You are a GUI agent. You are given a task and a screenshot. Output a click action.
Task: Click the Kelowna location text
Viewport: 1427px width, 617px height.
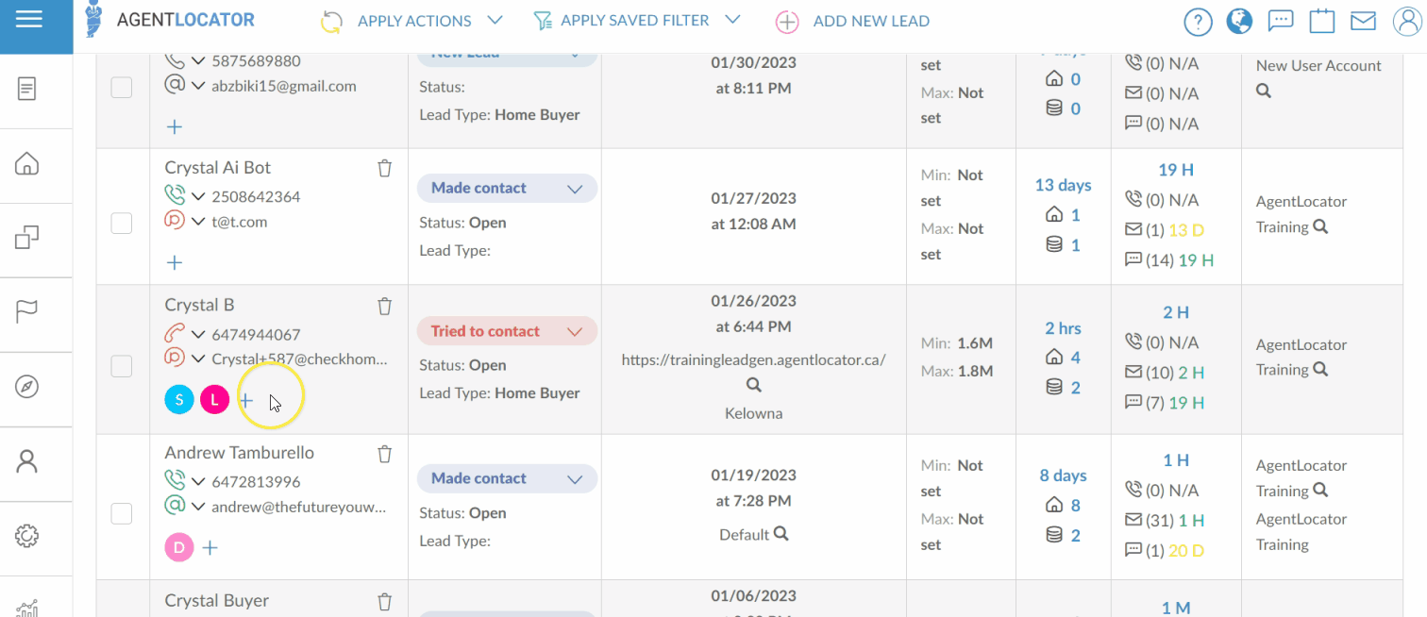coord(753,413)
